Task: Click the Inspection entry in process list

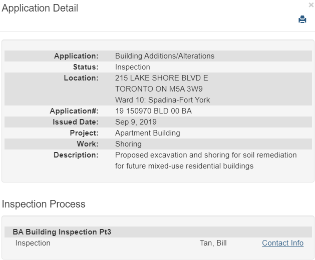Action: [33, 243]
